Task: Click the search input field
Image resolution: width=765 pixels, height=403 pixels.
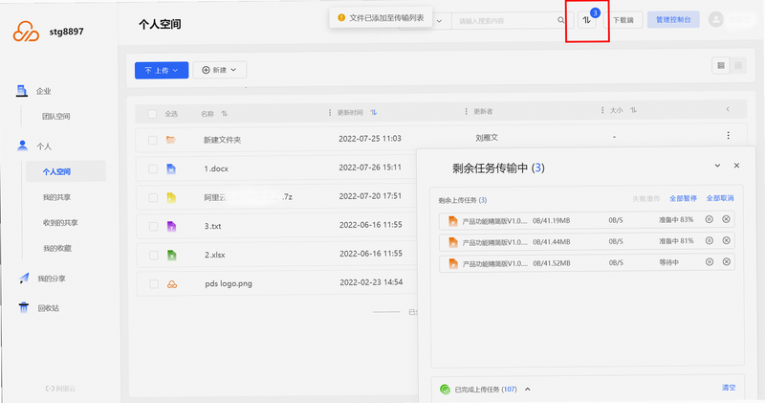Action: point(506,20)
